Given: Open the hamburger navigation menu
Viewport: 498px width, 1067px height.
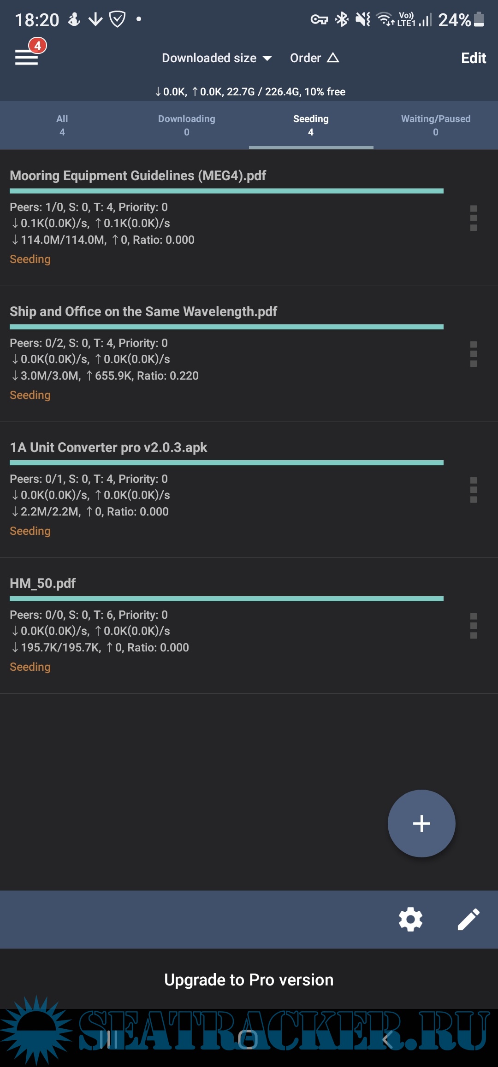Looking at the screenshot, I should [x=26, y=58].
